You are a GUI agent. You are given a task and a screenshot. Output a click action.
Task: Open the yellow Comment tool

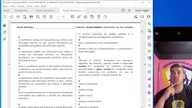click(149, 51)
